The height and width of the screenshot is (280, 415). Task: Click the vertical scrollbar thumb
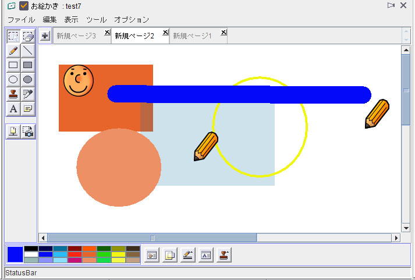point(406,90)
